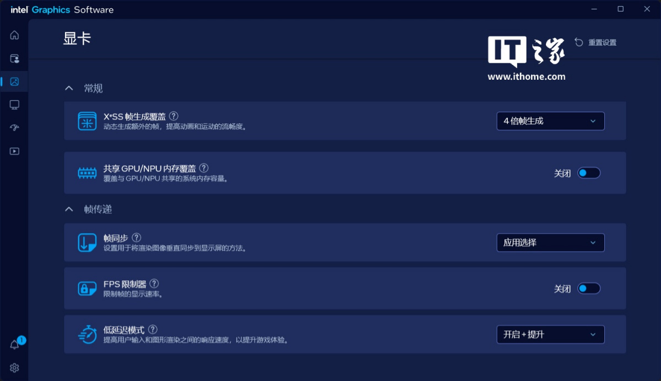Click help icon next to XeSS 帧生成覆盖
The height and width of the screenshot is (381, 661).
click(174, 116)
